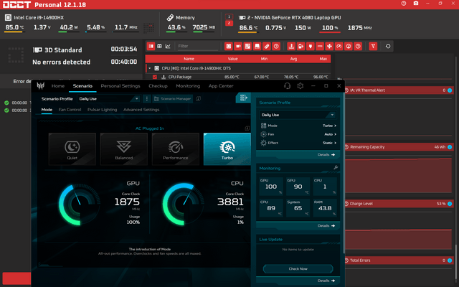This screenshot has width=459, height=287.
Task: Reset min/max values with the circular arrow icon
Action: point(388,46)
